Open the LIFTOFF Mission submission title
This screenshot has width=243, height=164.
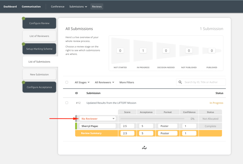coord(111,103)
